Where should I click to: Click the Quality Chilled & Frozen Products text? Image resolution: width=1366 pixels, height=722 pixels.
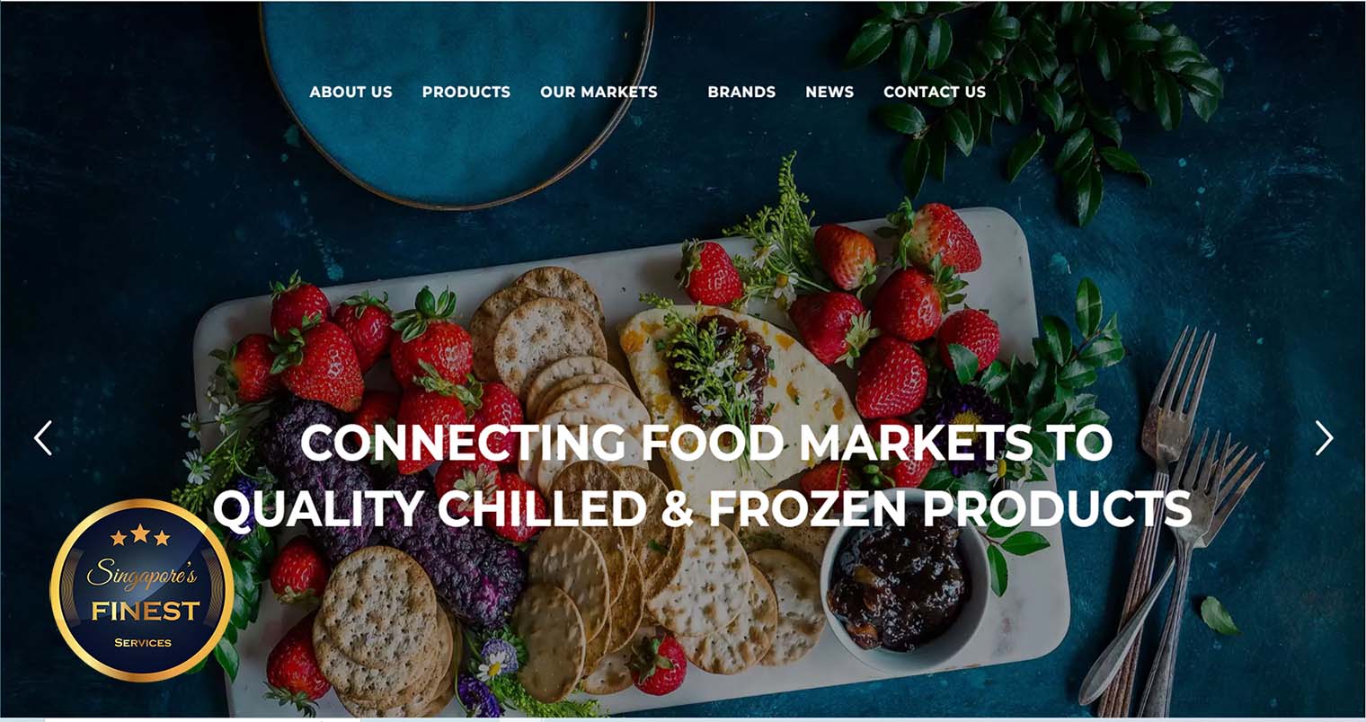(702, 509)
